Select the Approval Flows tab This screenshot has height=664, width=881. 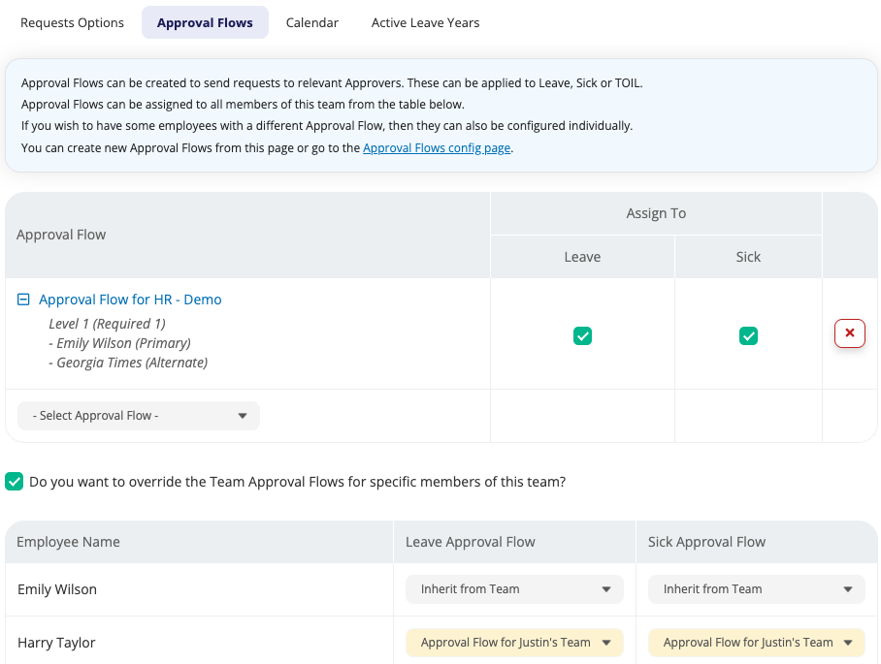[205, 22]
